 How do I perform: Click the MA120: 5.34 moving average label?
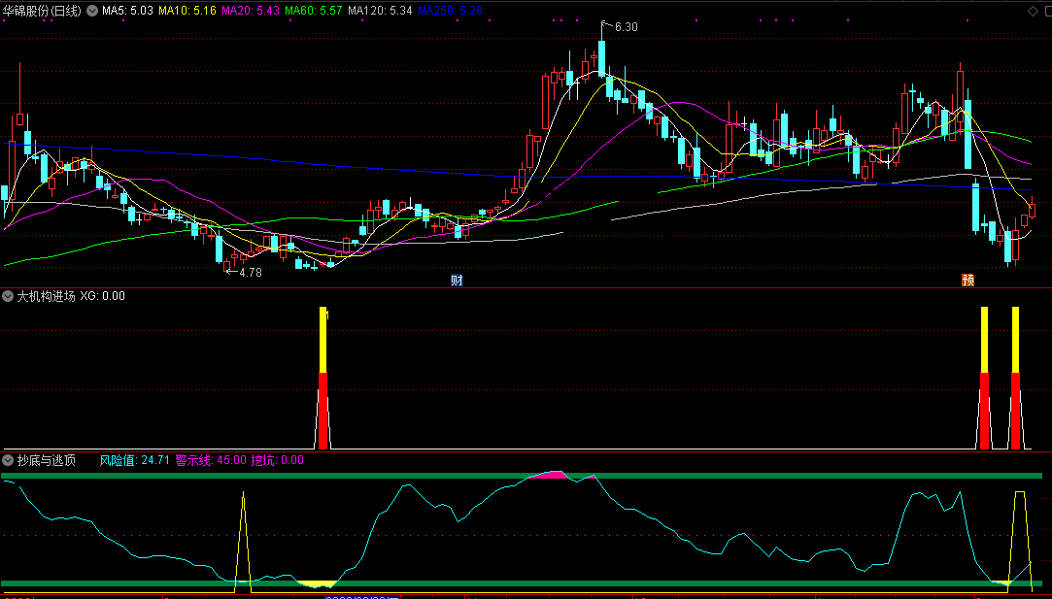pos(381,11)
